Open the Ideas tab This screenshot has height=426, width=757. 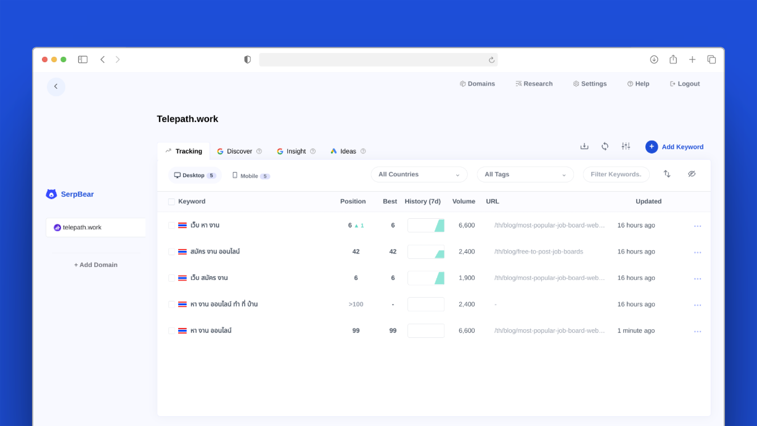pyautogui.click(x=348, y=151)
